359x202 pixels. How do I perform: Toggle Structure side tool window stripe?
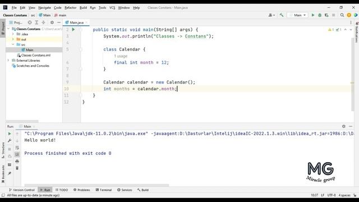[x=3, y=150]
